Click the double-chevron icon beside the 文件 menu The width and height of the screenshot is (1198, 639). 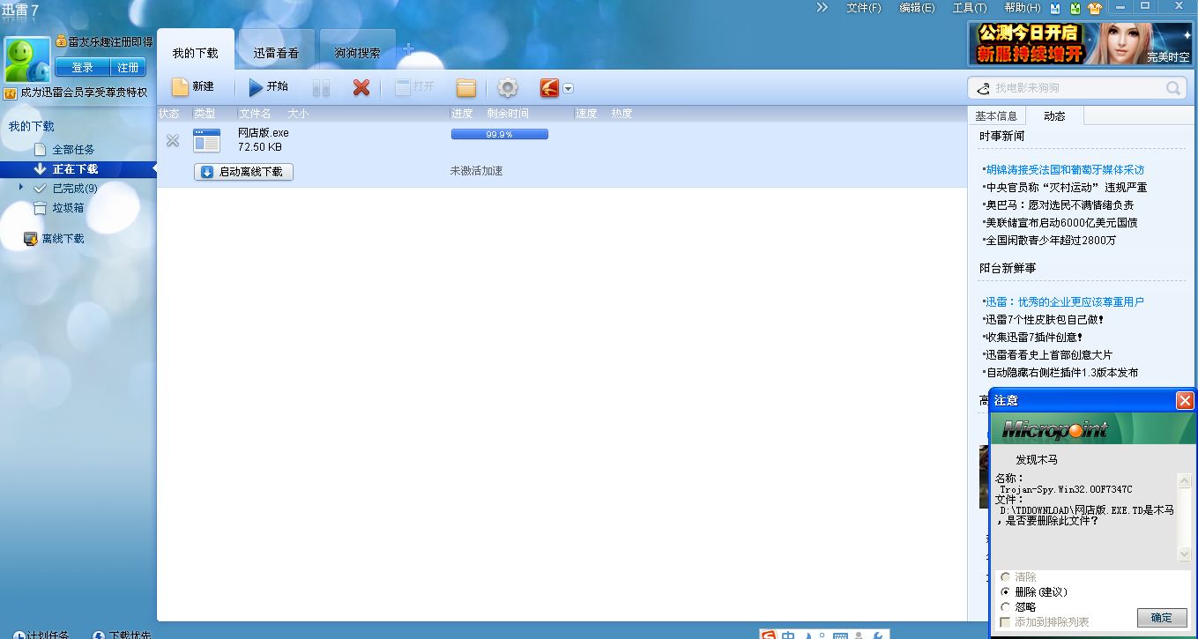coord(822,7)
